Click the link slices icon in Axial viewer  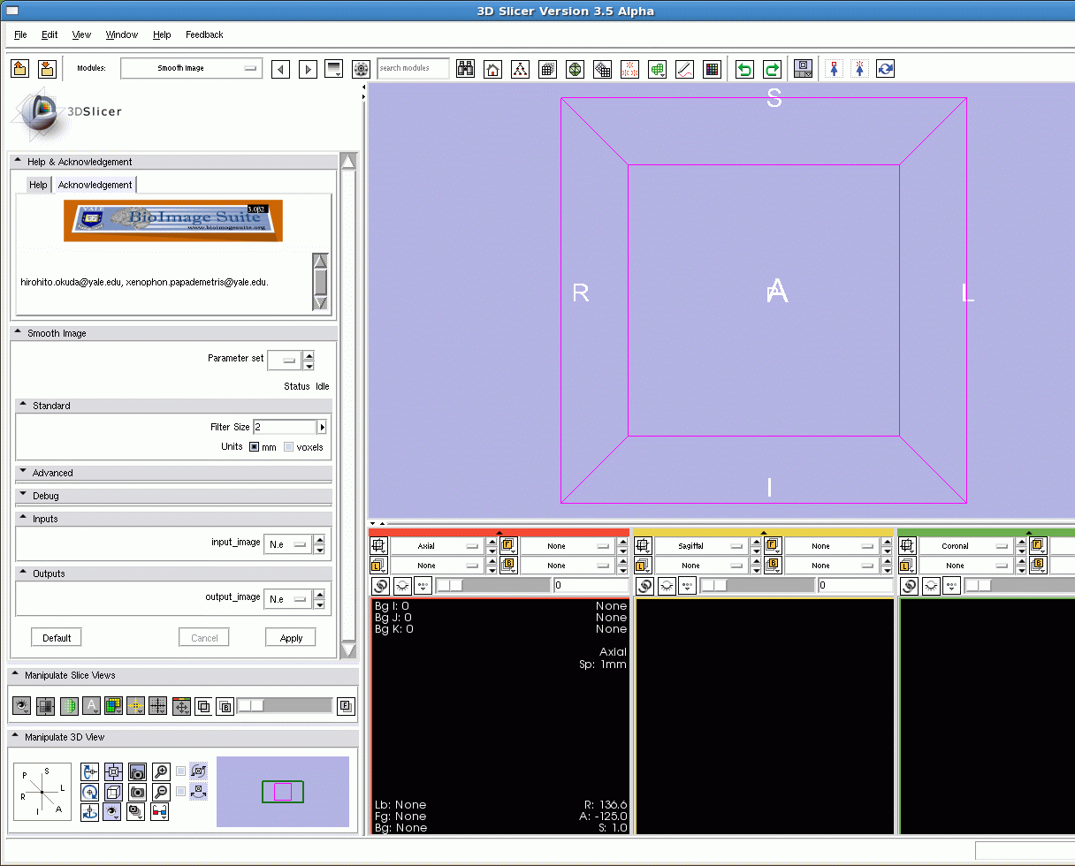380,585
